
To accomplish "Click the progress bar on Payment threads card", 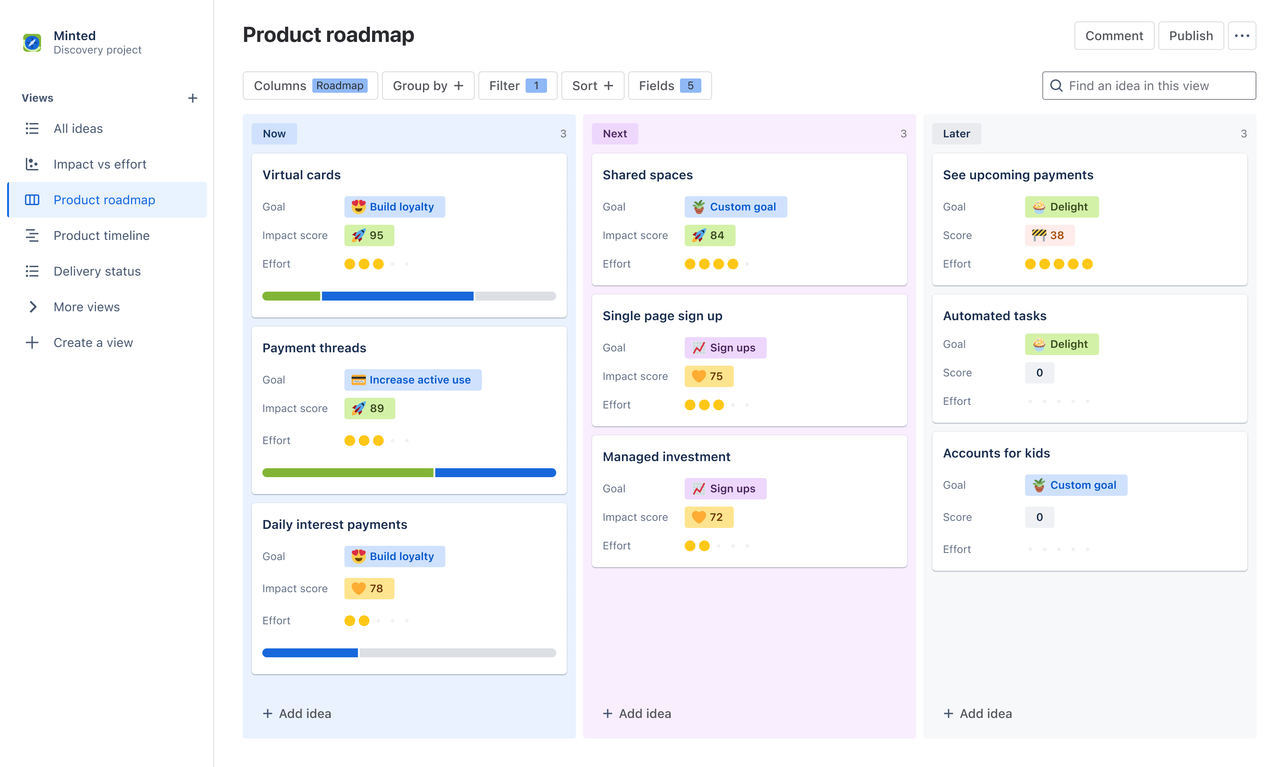I will (408, 471).
